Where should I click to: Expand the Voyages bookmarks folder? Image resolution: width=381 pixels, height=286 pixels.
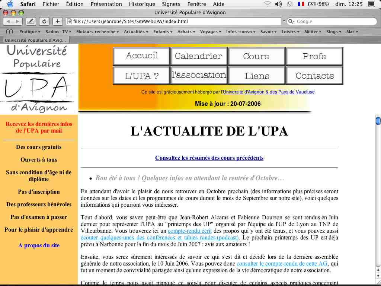(x=211, y=32)
